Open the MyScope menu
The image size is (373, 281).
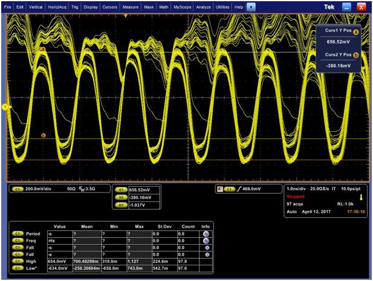pyautogui.click(x=183, y=6)
